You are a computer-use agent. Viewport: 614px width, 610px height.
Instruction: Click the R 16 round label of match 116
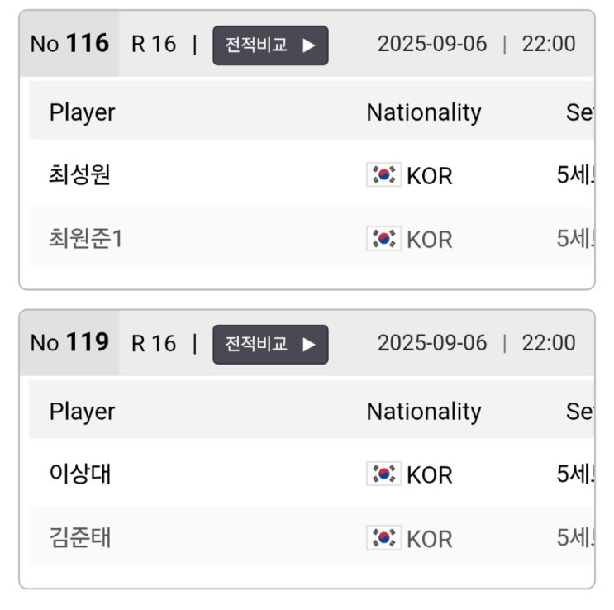[x=154, y=44]
